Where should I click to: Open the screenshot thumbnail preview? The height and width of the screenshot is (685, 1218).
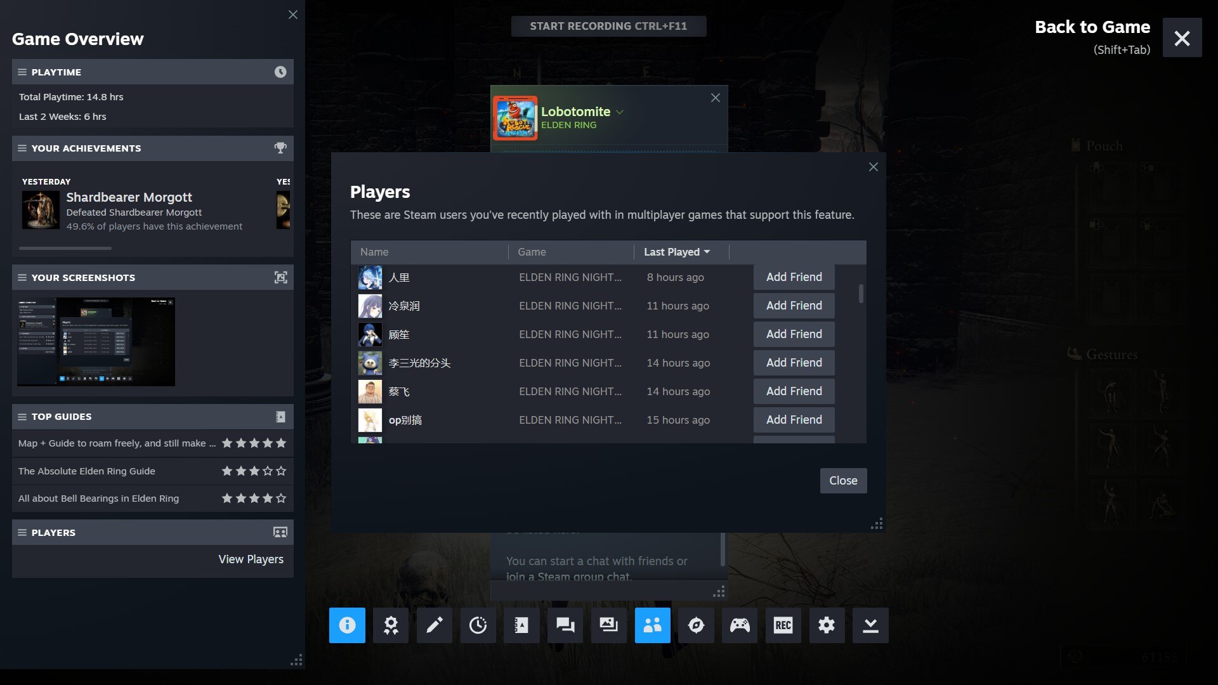pyautogui.click(x=96, y=342)
